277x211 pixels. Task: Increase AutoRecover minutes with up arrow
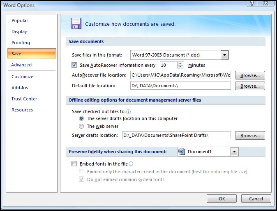(x=180, y=63)
